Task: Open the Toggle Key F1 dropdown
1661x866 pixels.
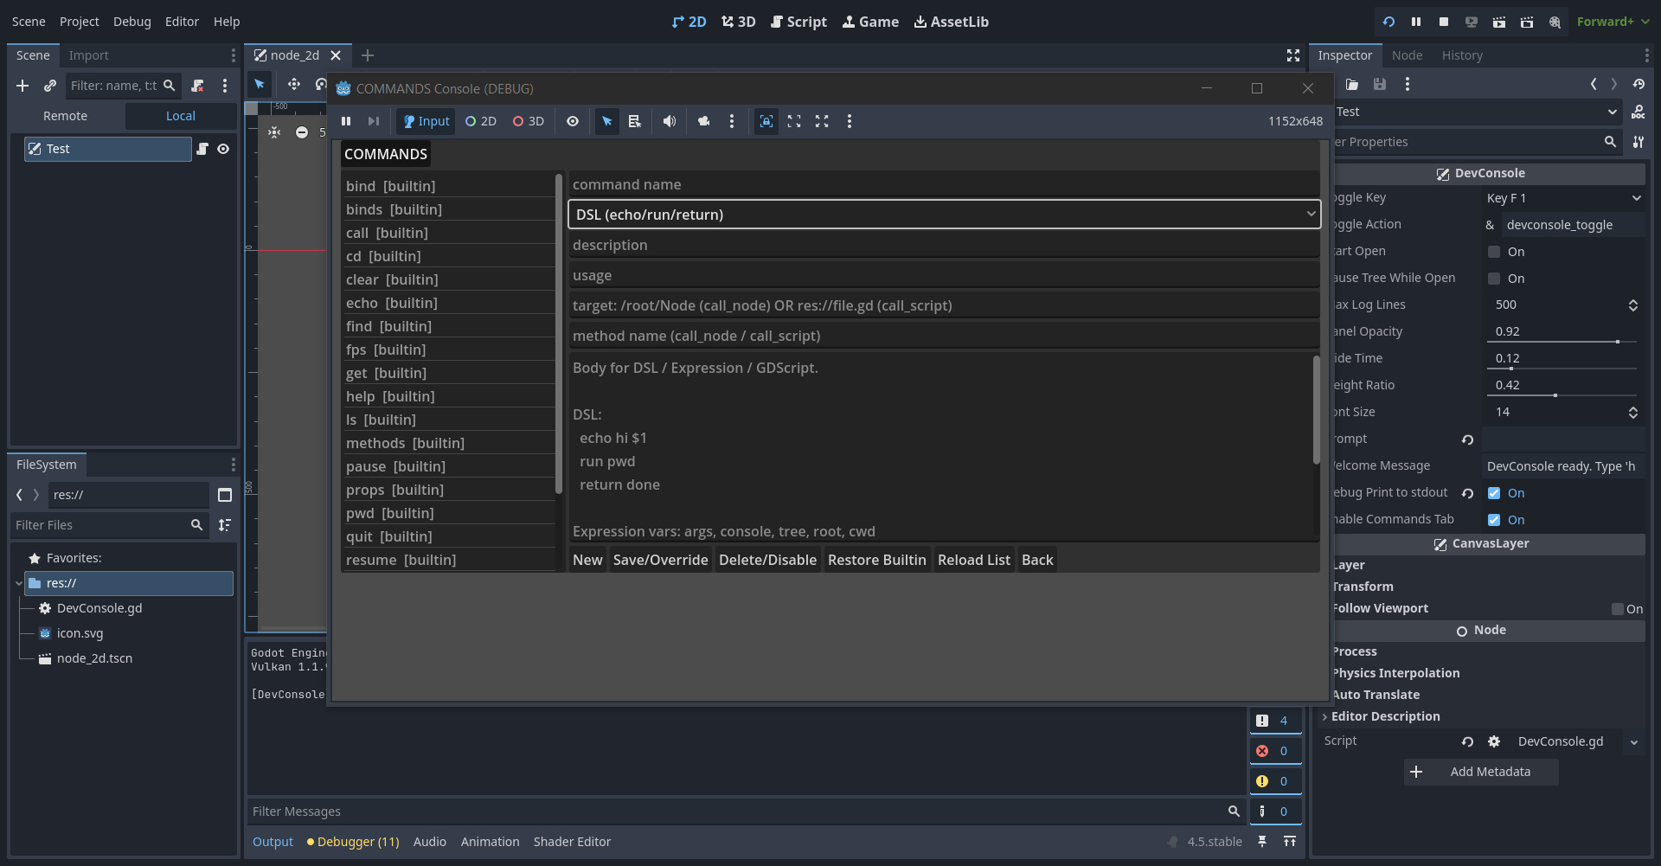Action: [x=1562, y=198]
